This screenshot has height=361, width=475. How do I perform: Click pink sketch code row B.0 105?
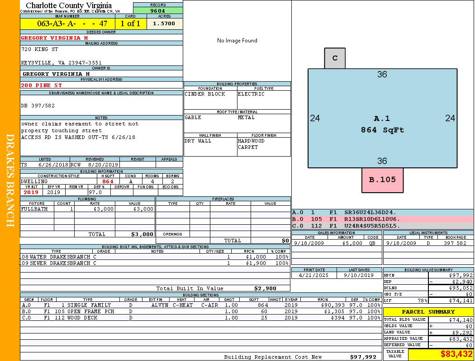tap(383, 219)
